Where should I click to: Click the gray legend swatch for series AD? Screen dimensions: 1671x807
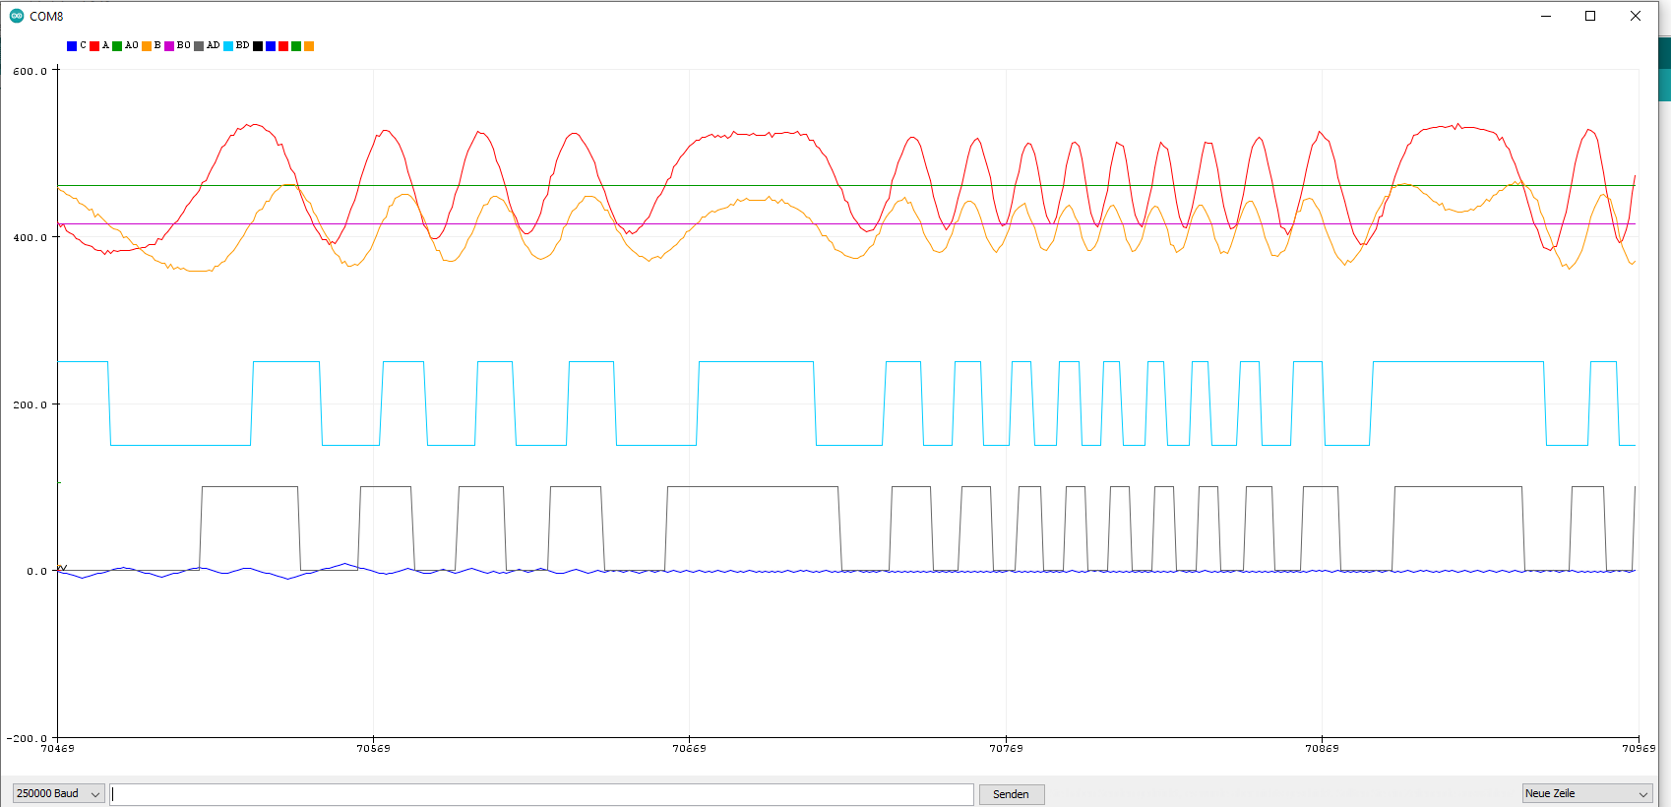[199, 46]
